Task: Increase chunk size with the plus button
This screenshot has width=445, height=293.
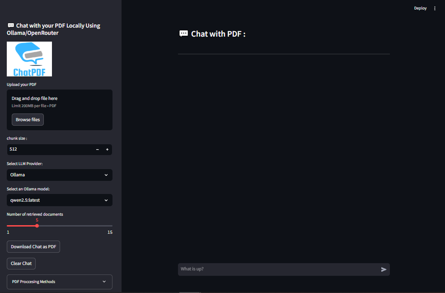Action: click(x=107, y=149)
